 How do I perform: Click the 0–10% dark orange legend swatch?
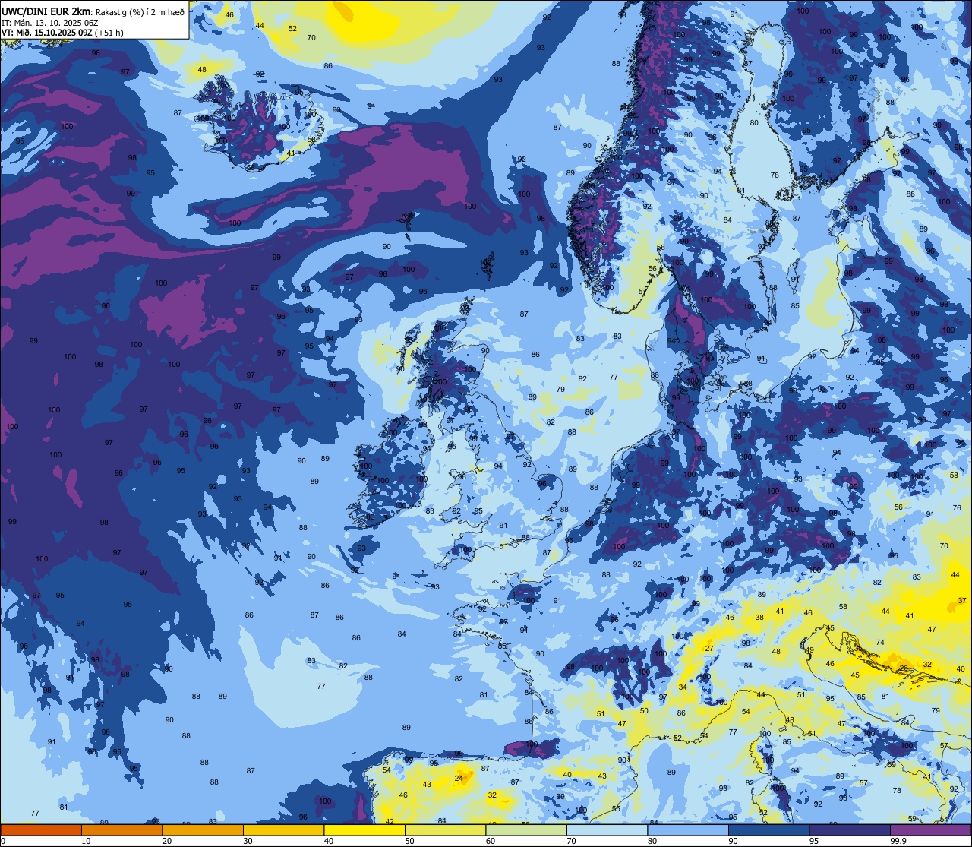41,830
